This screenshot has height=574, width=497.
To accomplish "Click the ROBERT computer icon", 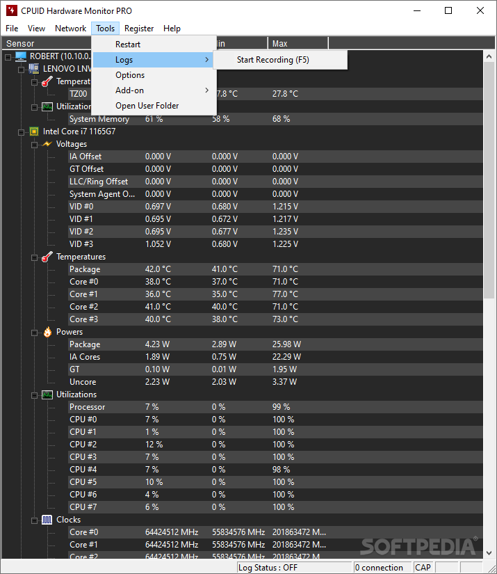I will tap(21, 56).
